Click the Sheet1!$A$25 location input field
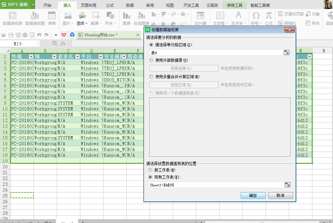 tap(216, 185)
